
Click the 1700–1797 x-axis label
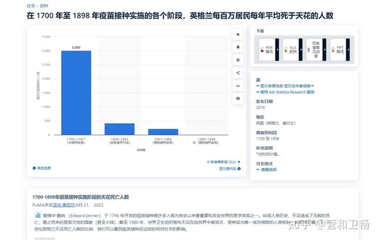76,141
